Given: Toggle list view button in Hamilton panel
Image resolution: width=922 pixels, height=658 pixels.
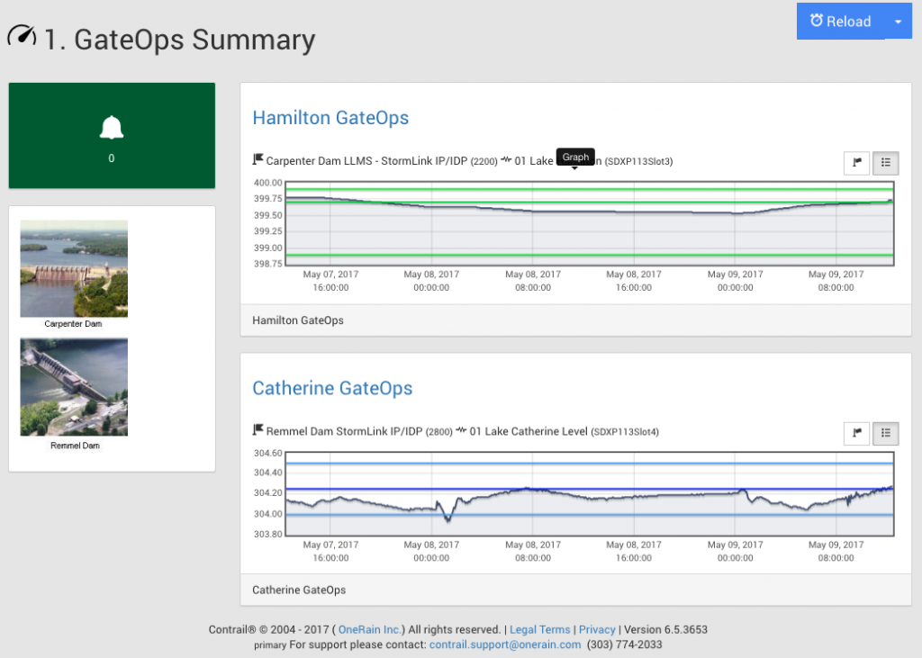Looking at the screenshot, I should pos(886,163).
